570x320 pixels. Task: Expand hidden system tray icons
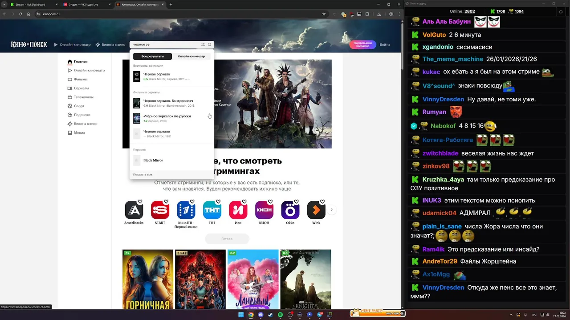pos(511,315)
